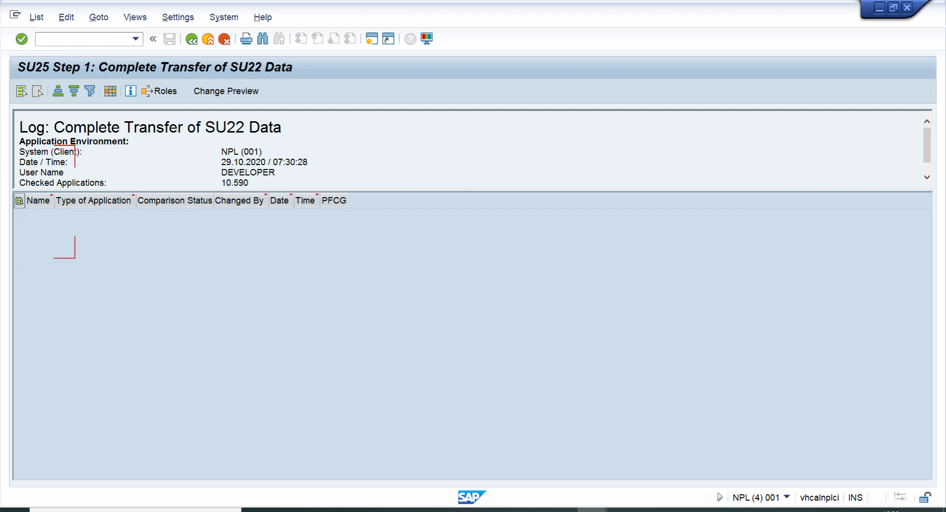Print the list with printer icon

coord(246,39)
